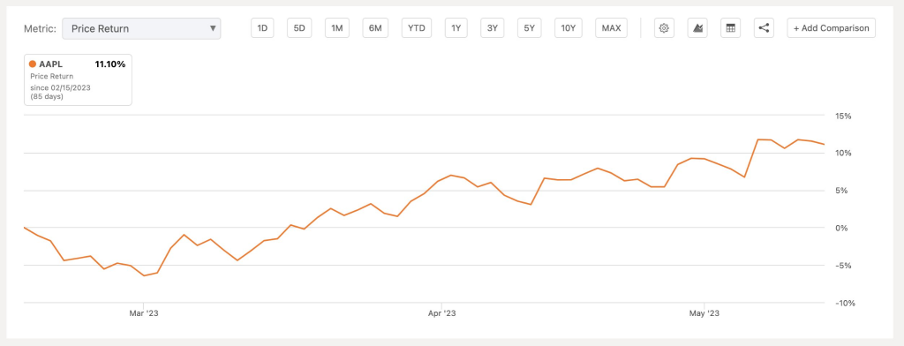Viewport: 904px width, 346px height.
Task: Open the Price Return metric dropdown
Action: [x=141, y=28]
